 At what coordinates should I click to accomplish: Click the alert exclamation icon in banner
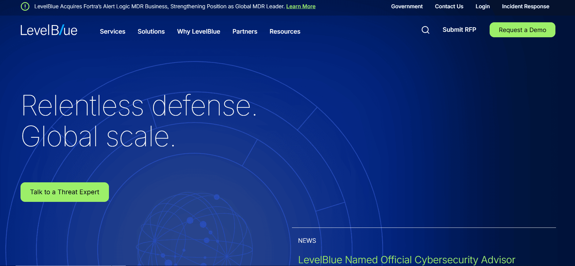(25, 6)
